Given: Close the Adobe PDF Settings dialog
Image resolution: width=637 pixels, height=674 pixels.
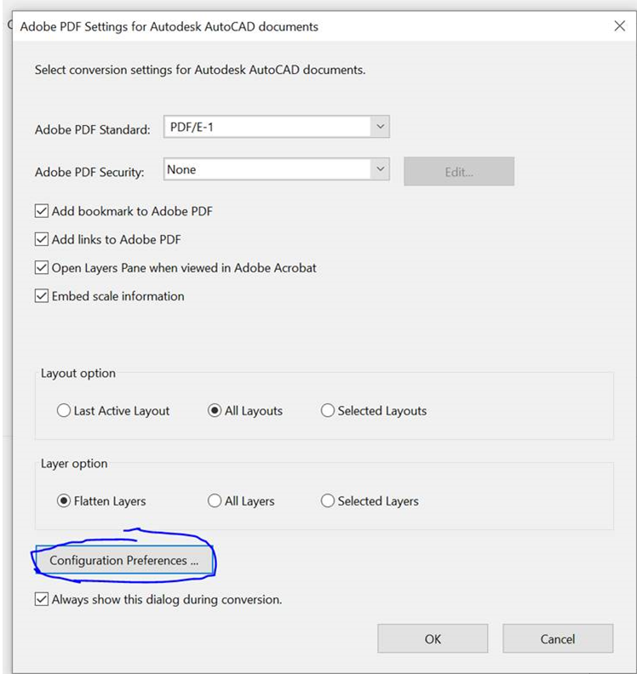Looking at the screenshot, I should point(619,26).
